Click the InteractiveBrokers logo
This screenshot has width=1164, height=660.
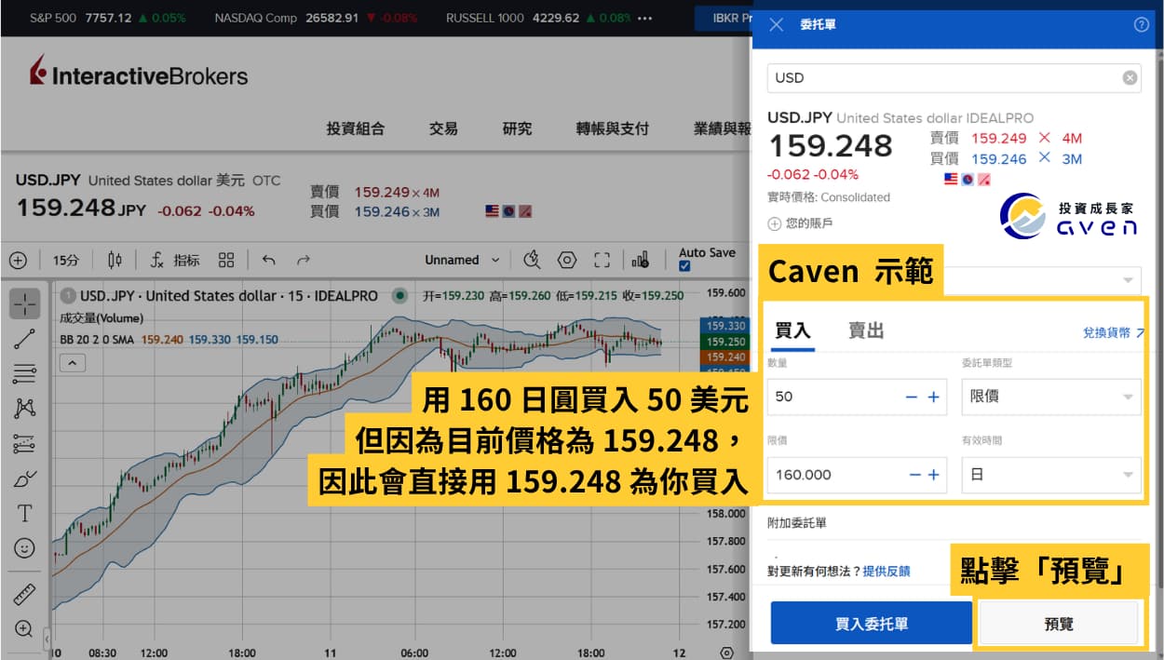click(138, 73)
